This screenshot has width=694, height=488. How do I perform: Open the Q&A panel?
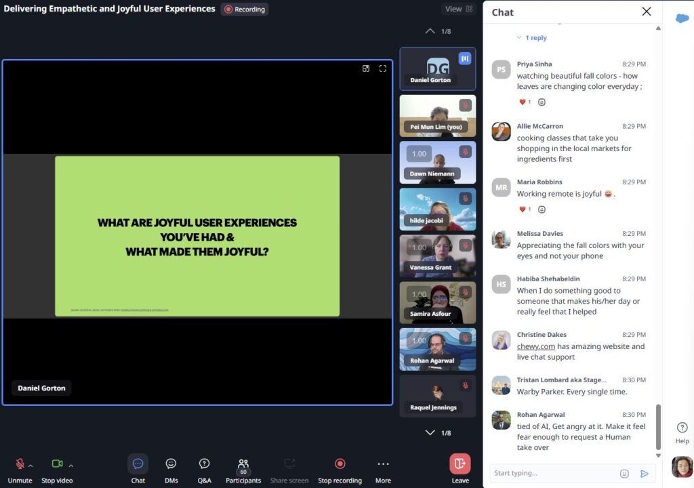pyautogui.click(x=204, y=464)
